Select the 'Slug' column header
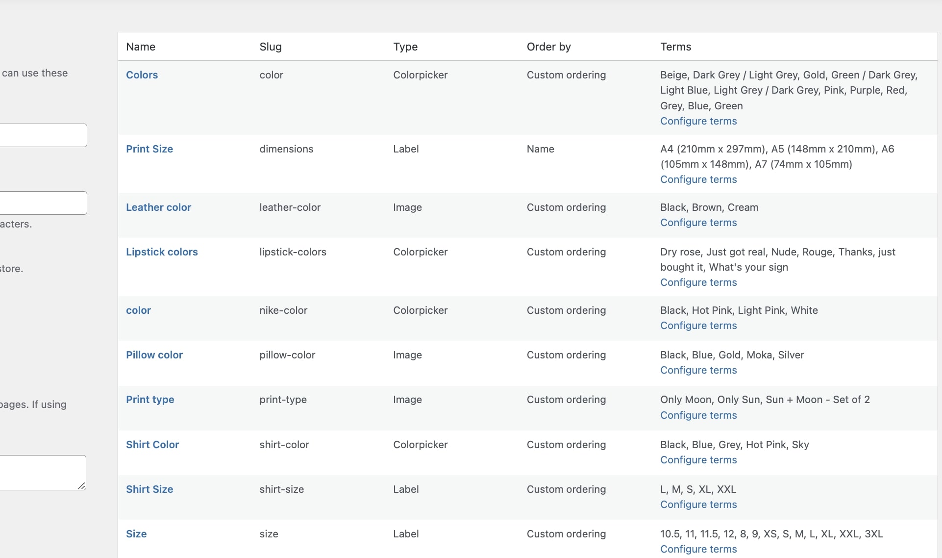Viewport: 942px width, 558px height. point(271,47)
